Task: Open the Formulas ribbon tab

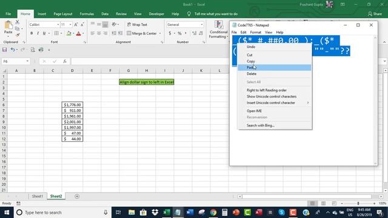Action: click(x=87, y=14)
